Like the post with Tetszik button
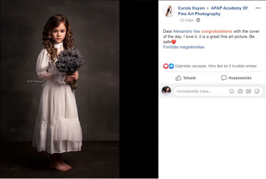Screen dimensions: 266x179 tap(185, 78)
